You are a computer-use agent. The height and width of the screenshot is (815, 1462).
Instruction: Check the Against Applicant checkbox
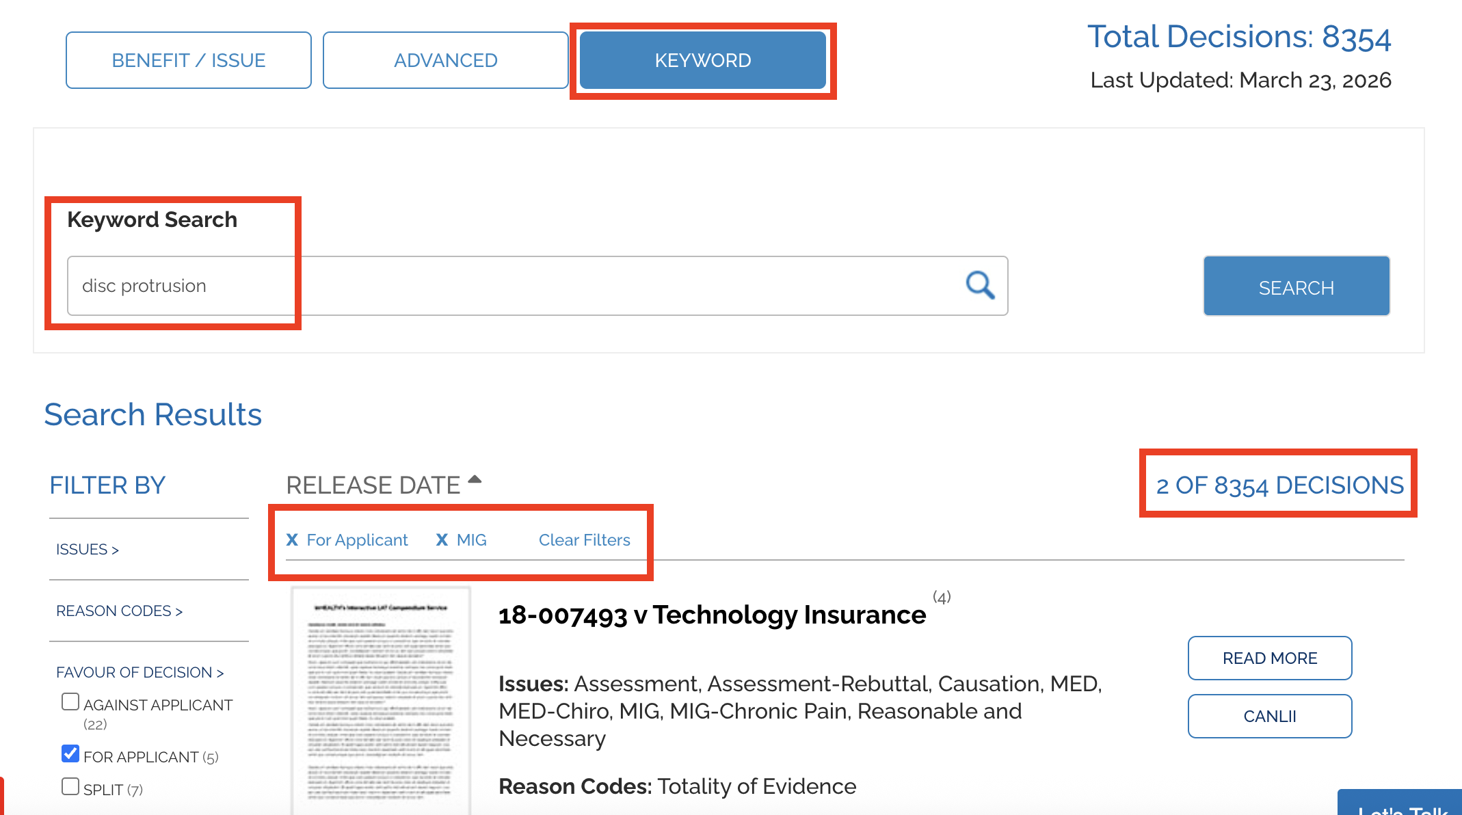click(x=70, y=702)
